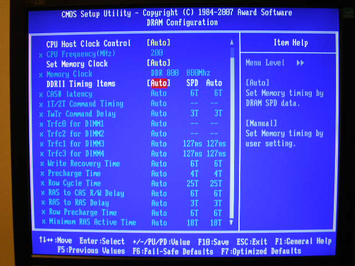Screen dimensions: 355x266
Task: Click Precharge Time label
Action: 74,173
